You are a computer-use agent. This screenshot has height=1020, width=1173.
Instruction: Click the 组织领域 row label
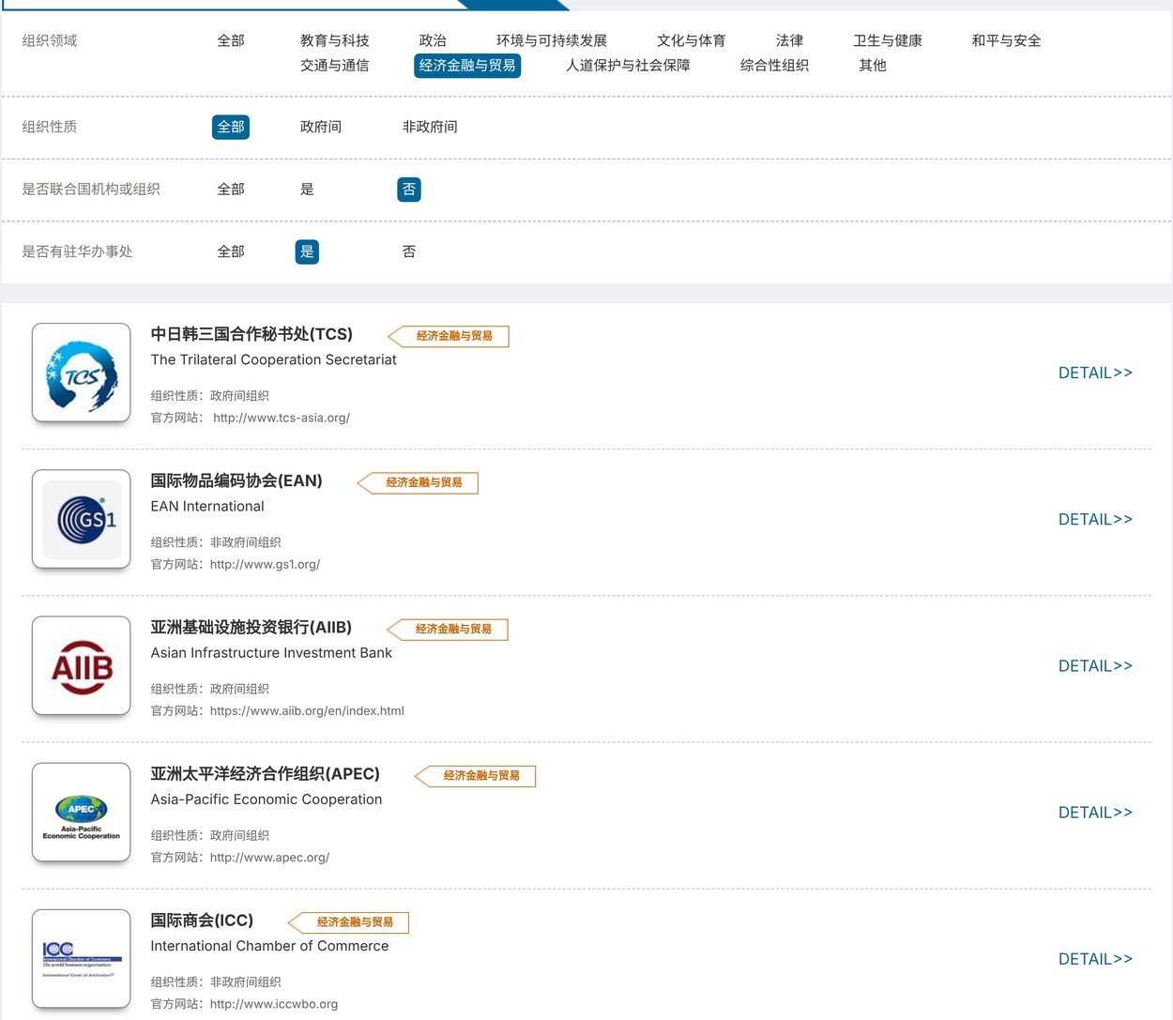tap(50, 40)
